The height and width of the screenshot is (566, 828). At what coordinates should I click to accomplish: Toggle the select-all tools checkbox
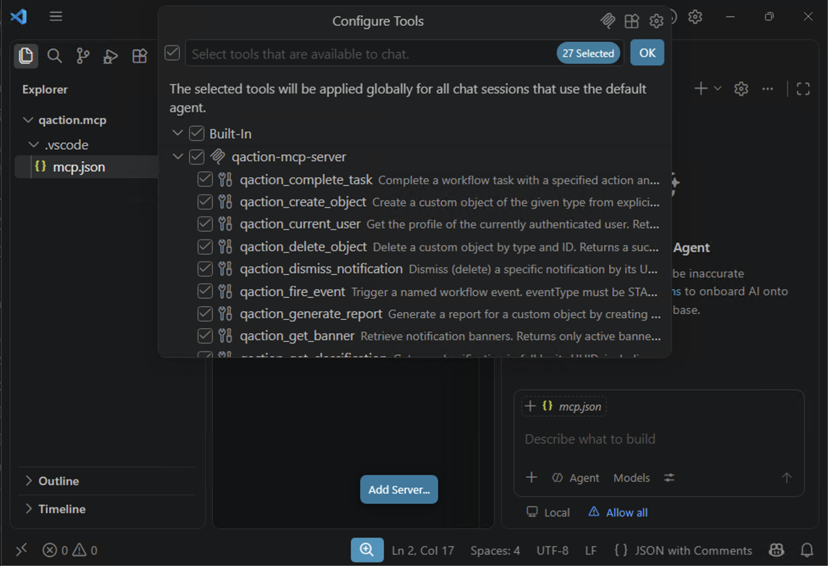click(172, 53)
